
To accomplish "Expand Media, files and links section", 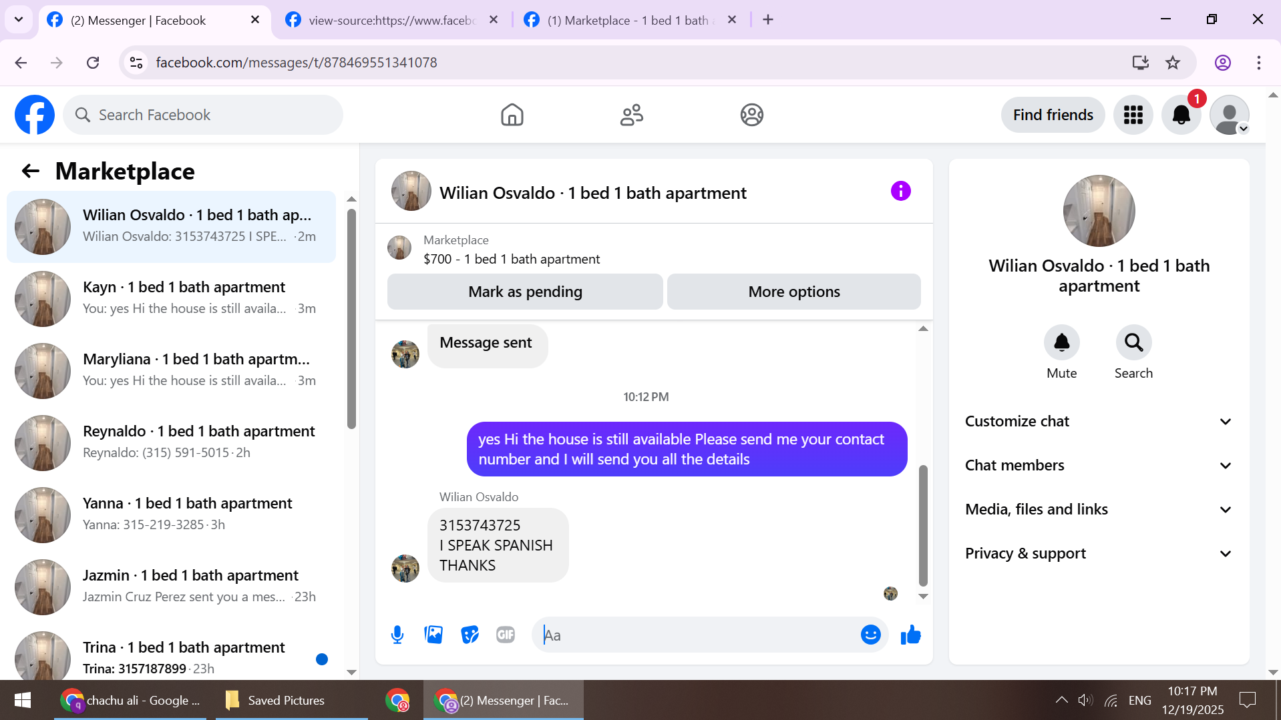I will coord(1099,509).
